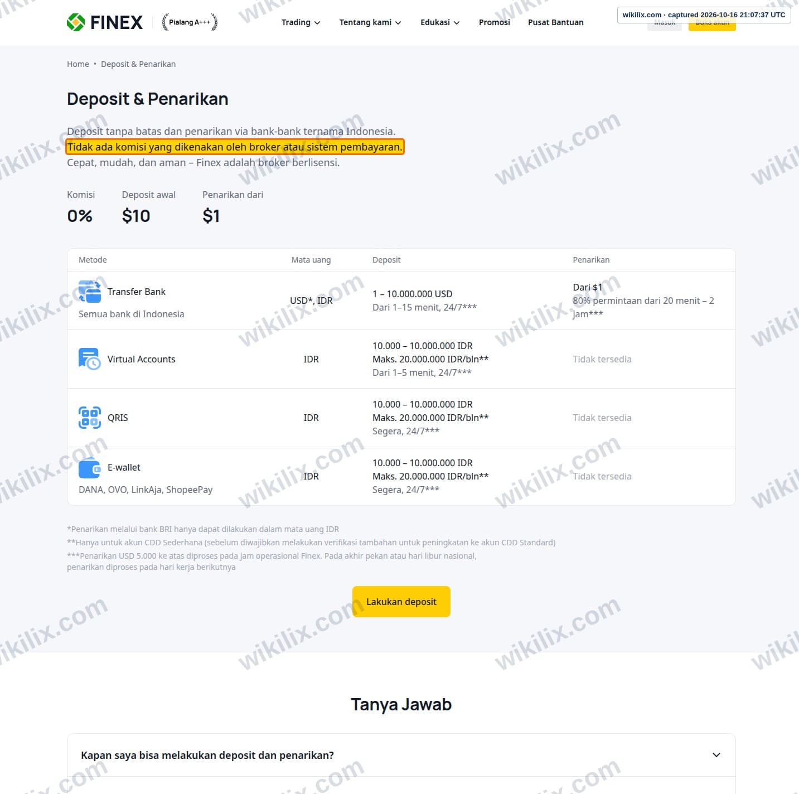Click the IDR currency in the QRIS row
Viewport: 799px width, 794px height.
(x=311, y=418)
